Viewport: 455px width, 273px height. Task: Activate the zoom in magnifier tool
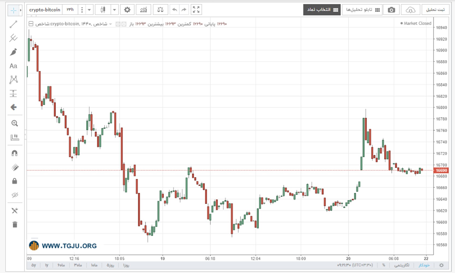[15, 123]
